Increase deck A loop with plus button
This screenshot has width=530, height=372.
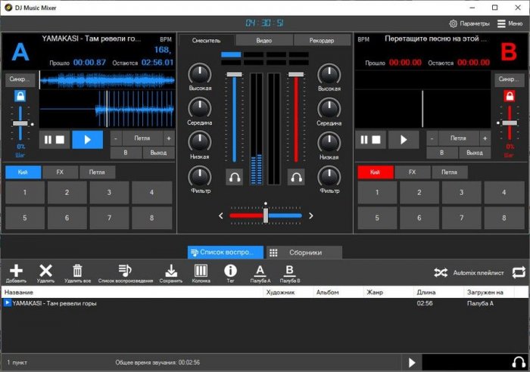coord(168,138)
